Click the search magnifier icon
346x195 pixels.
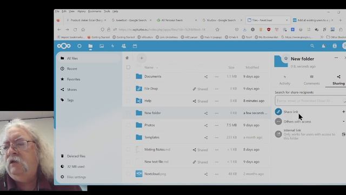[x=312, y=45]
